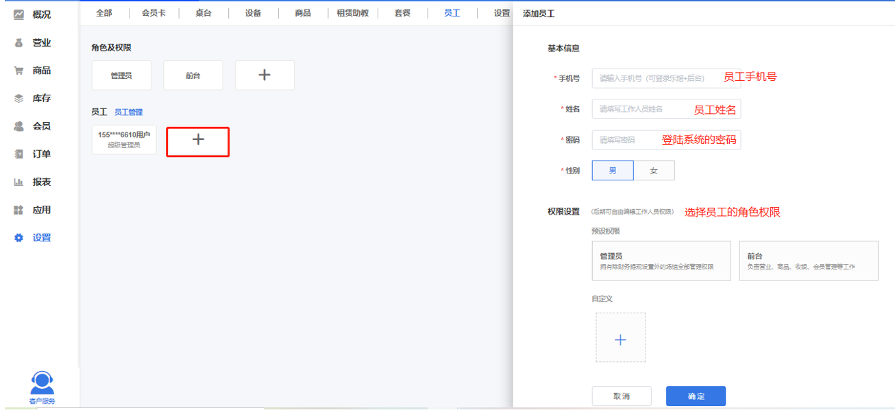Open the 员工管理 link

coord(128,112)
